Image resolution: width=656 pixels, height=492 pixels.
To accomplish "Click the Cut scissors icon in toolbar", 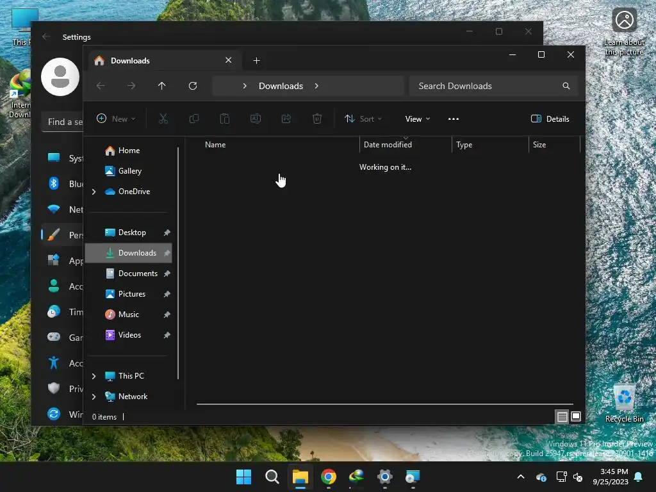I will (163, 119).
